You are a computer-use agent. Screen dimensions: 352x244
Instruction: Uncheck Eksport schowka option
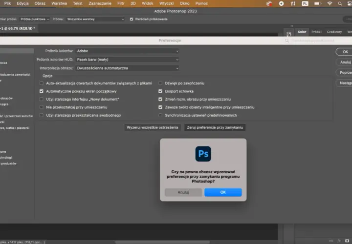click(x=160, y=91)
